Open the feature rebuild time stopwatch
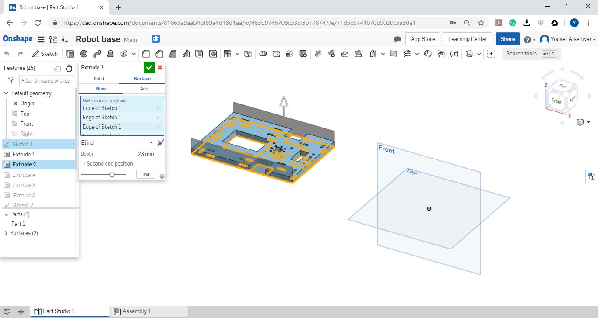The image size is (598, 318). (x=69, y=69)
